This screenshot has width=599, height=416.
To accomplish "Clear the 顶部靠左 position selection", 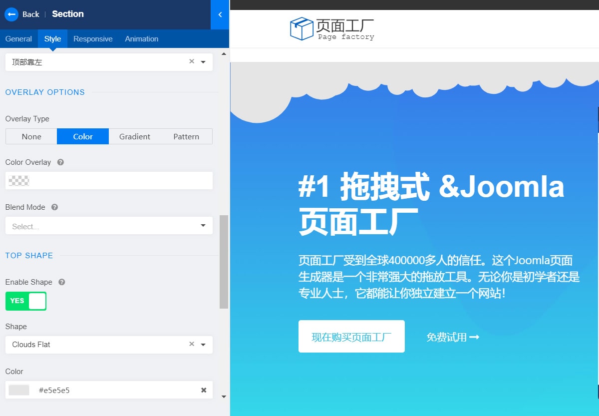I will pos(192,61).
